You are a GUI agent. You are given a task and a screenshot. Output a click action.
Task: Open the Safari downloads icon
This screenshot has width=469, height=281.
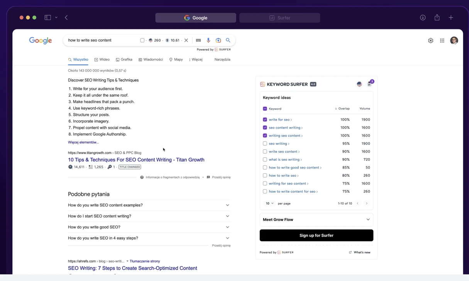(x=423, y=17)
